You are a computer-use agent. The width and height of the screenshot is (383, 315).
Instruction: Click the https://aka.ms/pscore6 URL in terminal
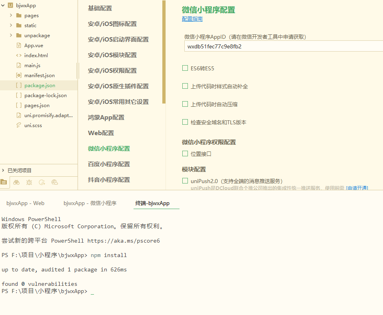pyautogui.click(x=124, y=241)
